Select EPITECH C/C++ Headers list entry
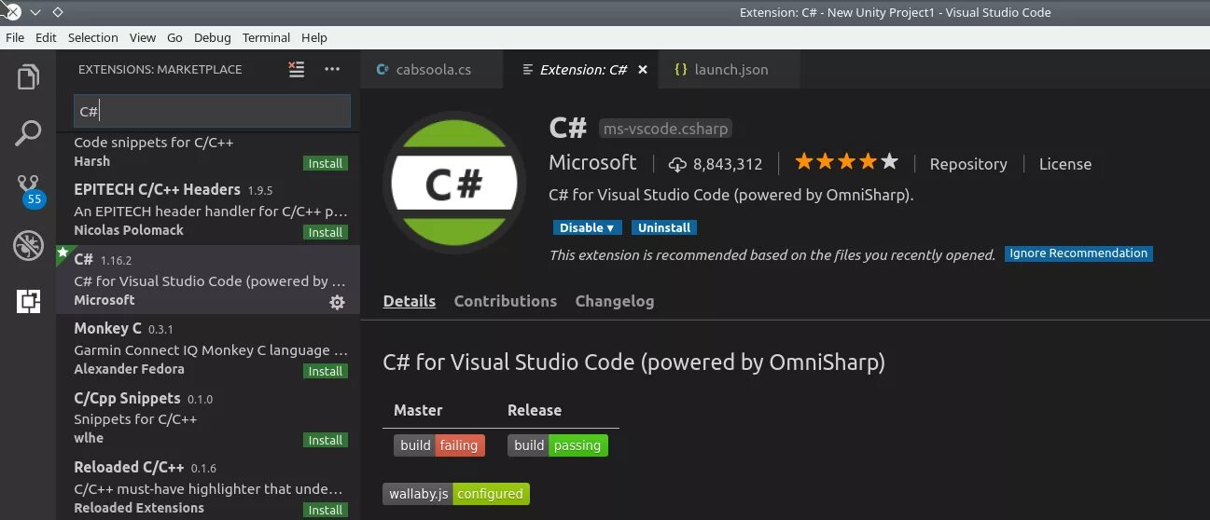 pyautogui.click(x=208, y=211)
